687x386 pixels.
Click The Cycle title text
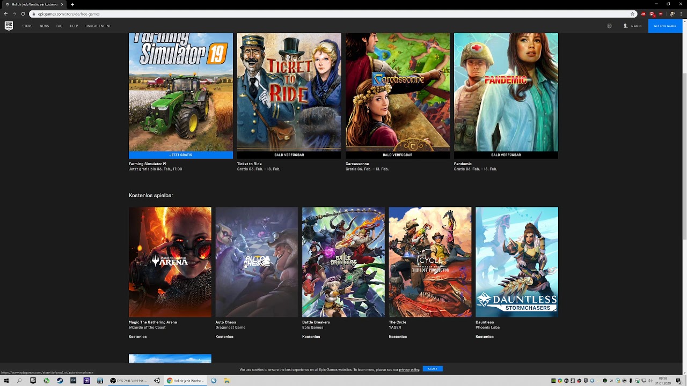point(398,322)
